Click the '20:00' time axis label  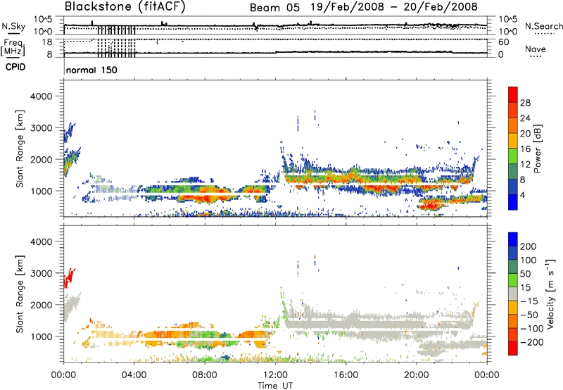417,375
